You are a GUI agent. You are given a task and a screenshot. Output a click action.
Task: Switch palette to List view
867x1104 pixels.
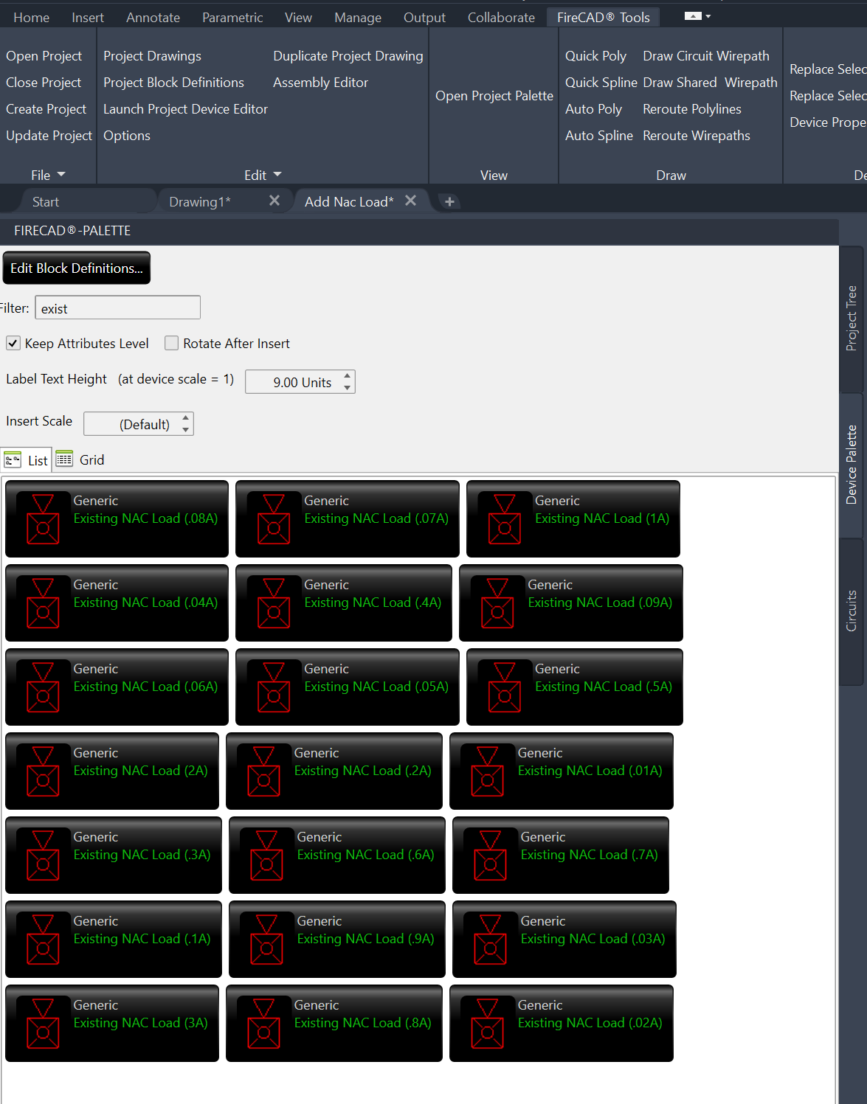click(27, 460)
